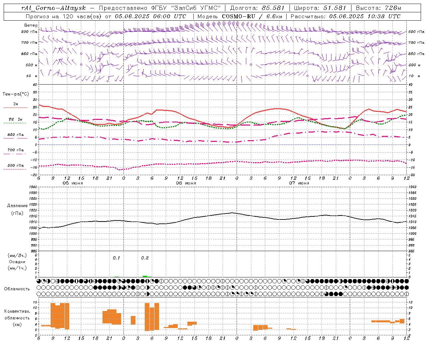Click the Td 2м dew point legend label

(x=15, y=119)
